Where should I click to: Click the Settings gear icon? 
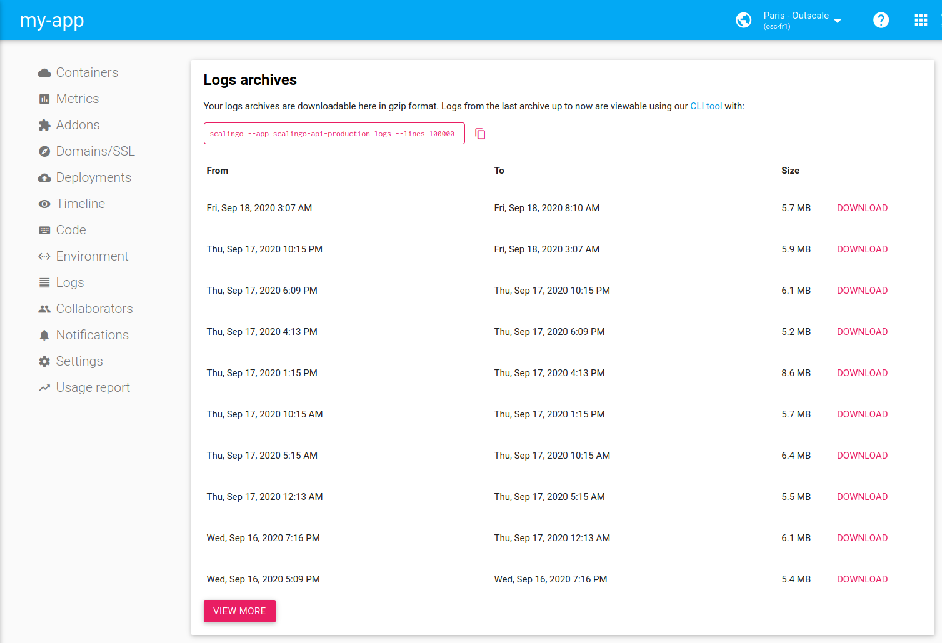[x=44, y=362]
